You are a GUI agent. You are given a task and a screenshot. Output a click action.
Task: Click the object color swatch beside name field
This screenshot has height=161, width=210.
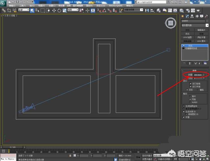(x=207, y=21)
